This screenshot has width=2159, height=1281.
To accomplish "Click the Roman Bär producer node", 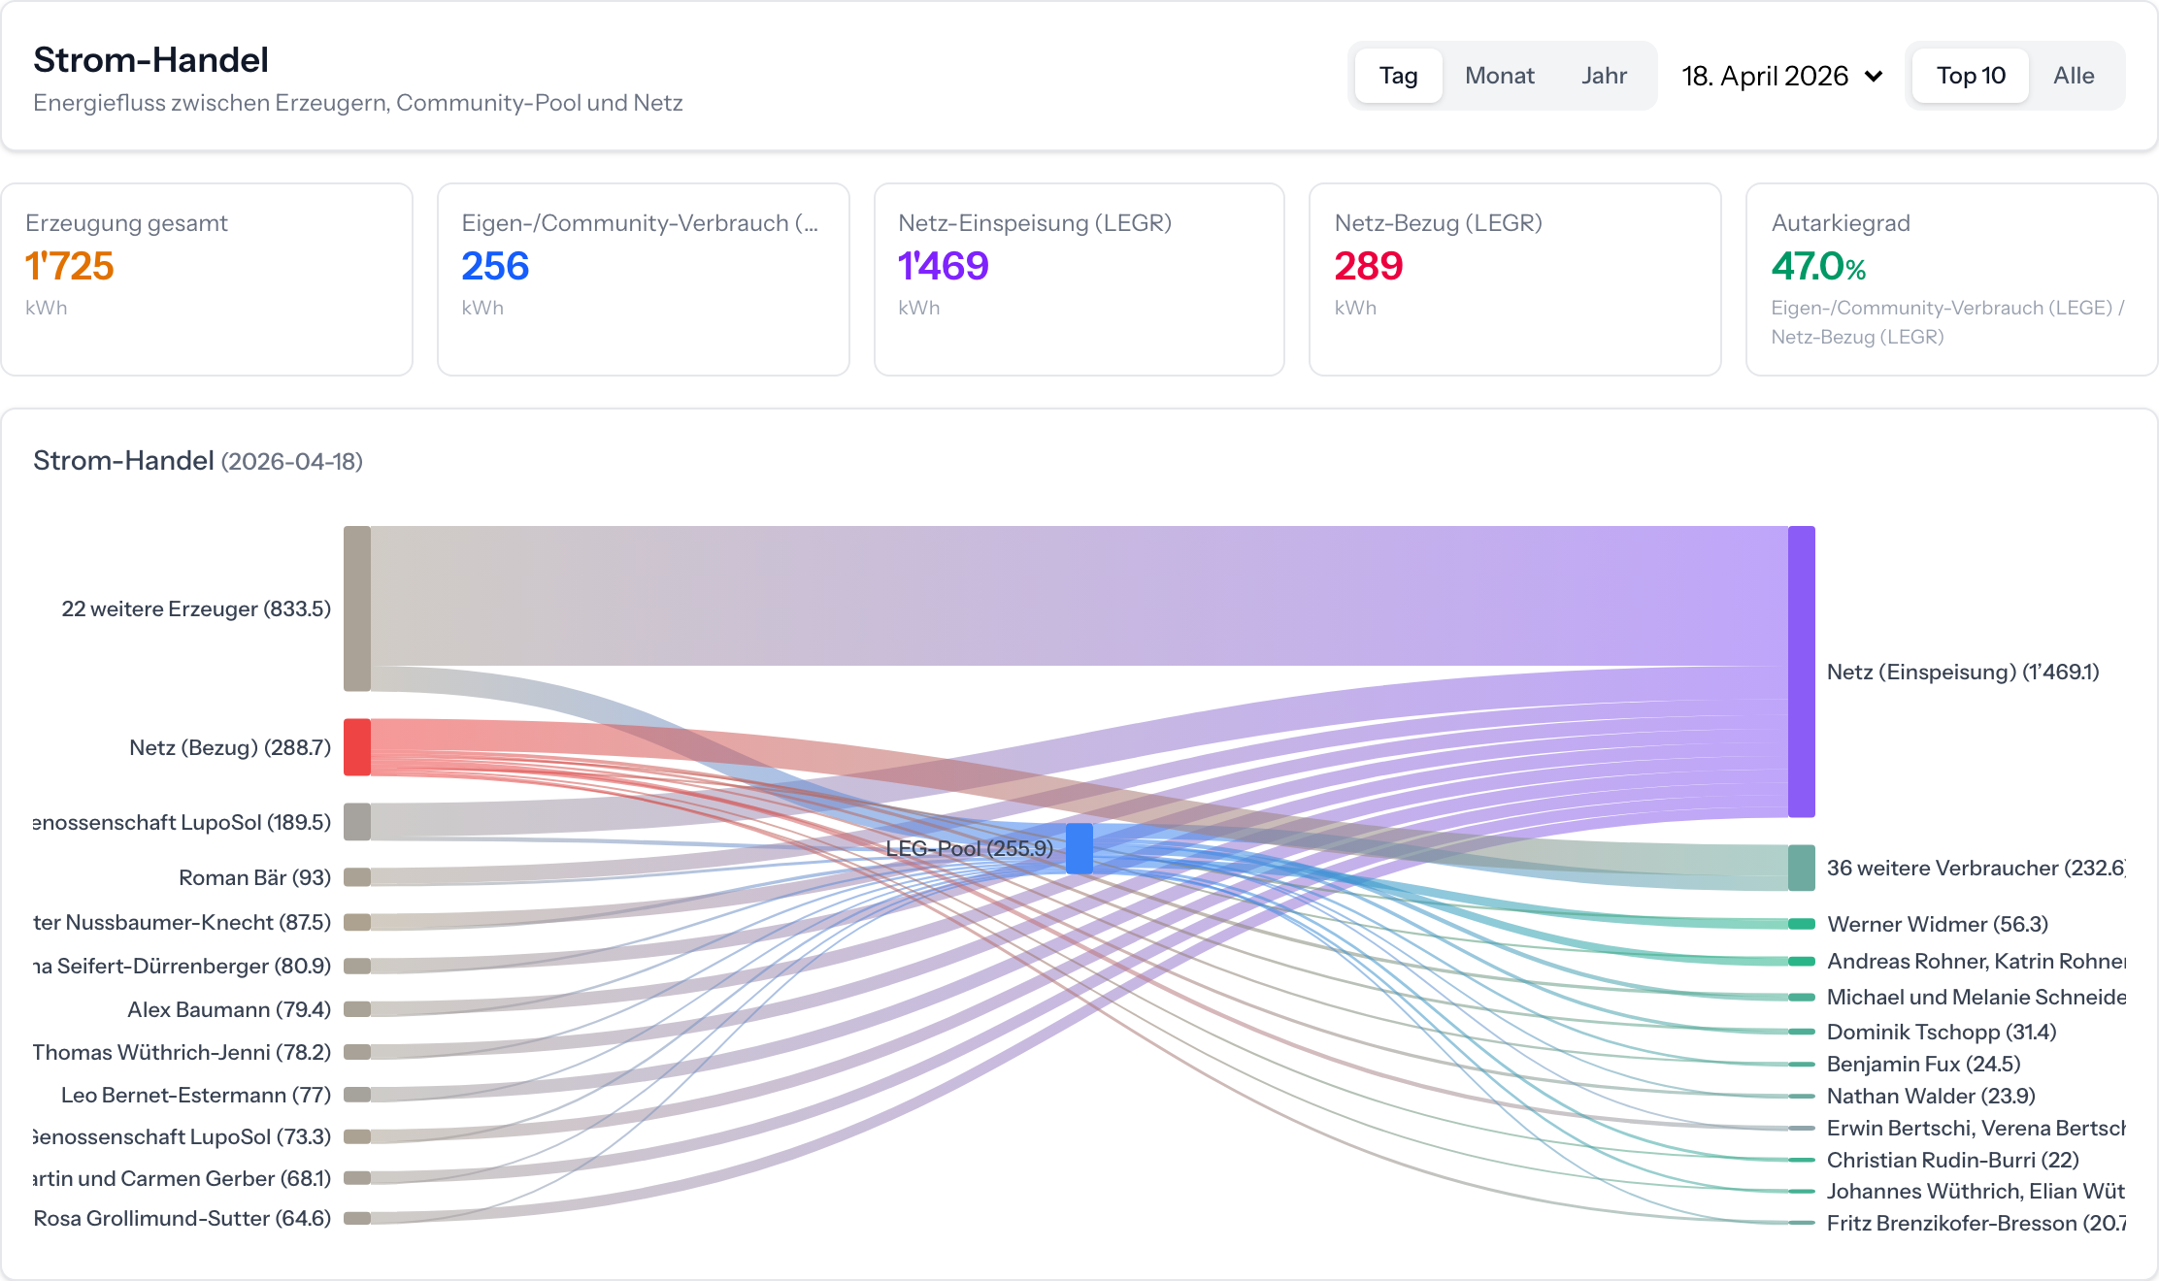I will tap(357, 877).
